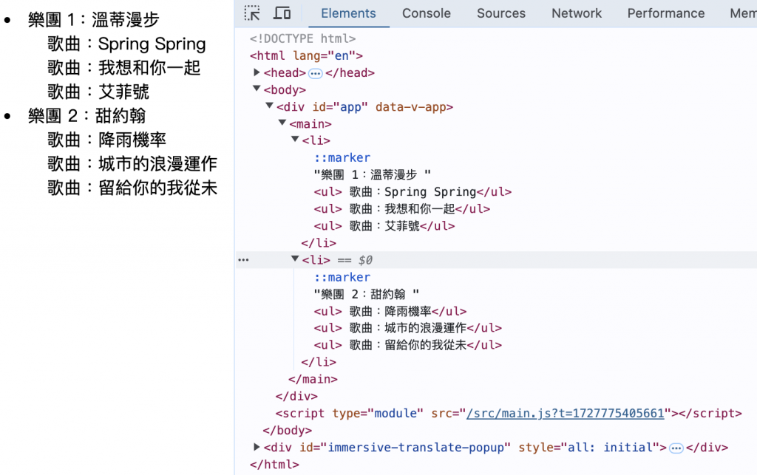This screenshot has width=757, height=475.
Task: Toggle the device toolbar icon
Action: pyautogui.click(x=282, y=13)
